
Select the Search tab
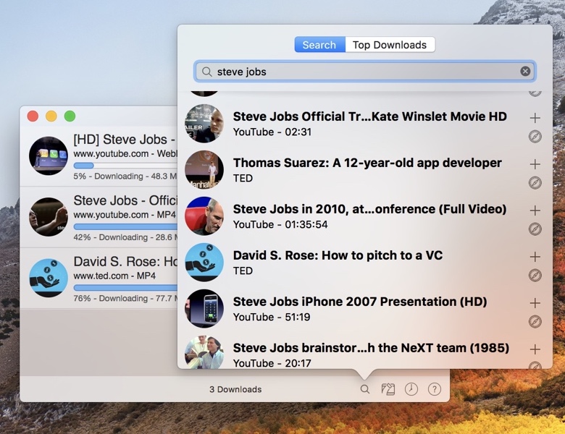click(x=319, y=45)
